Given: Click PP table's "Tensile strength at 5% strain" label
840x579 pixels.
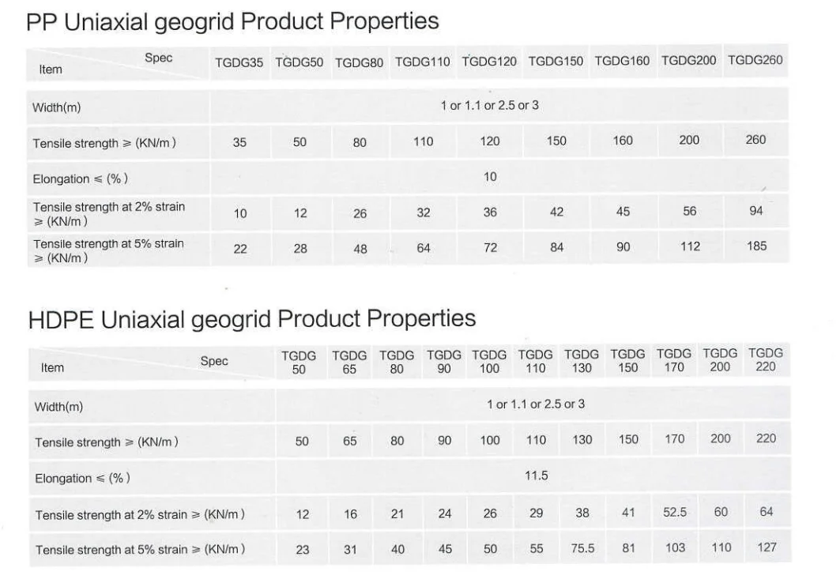Looking at the screenshot, I should coord(107,250).
